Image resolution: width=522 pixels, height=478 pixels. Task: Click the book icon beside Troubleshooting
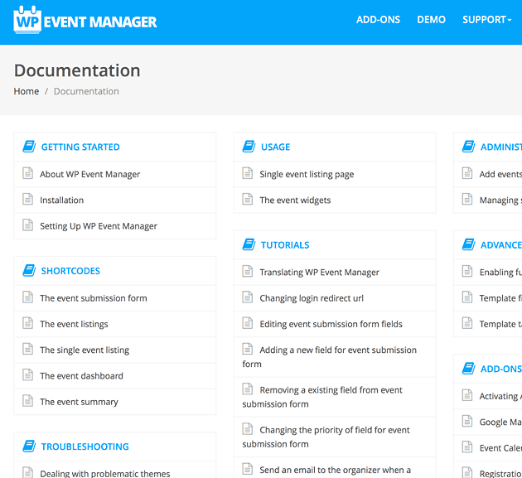(29, 446)
